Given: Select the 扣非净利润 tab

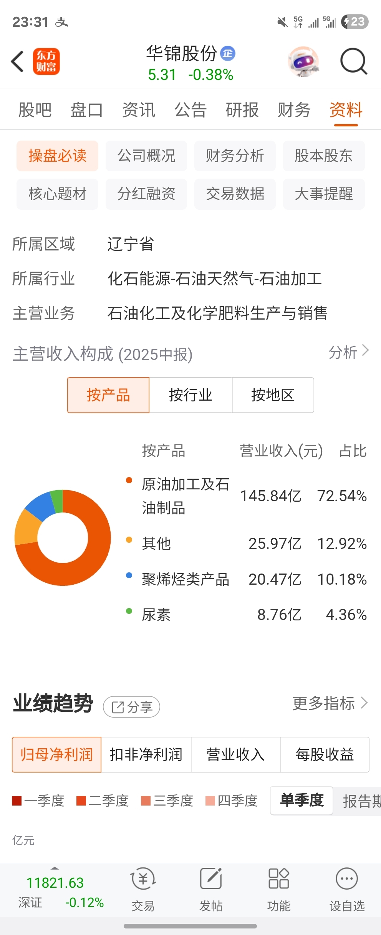Looking at the screenshot, I should pos(146,754).
